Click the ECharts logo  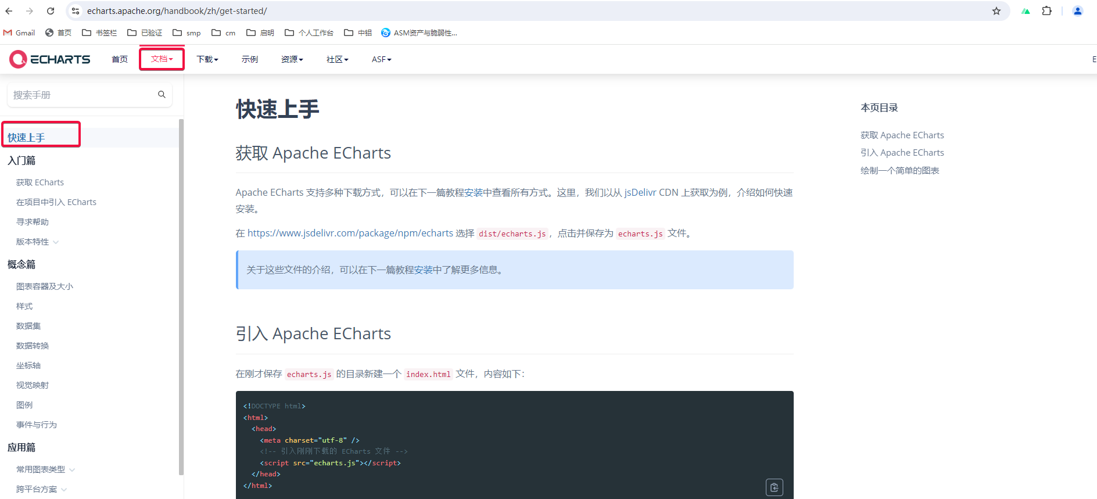[50, 59]
